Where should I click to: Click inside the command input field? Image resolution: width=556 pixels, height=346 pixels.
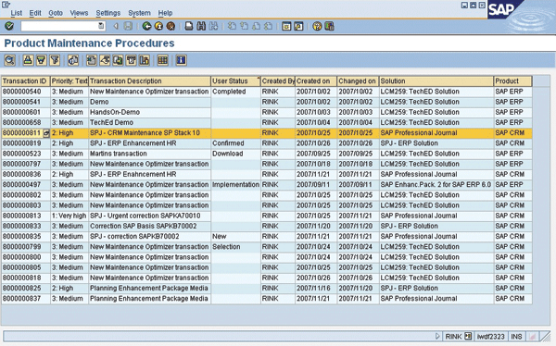[x=59, y=26]
